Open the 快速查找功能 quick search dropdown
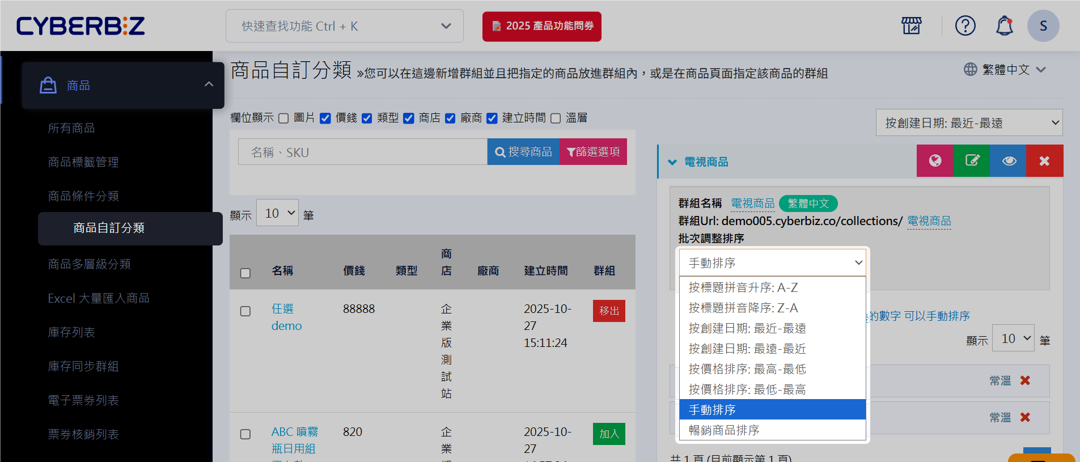 [x=344, y=26]
